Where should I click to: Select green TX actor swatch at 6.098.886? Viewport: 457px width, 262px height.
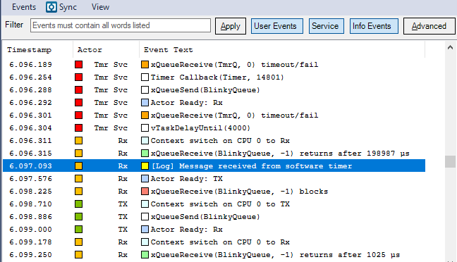pyautogui.click(x=78, y=217)
